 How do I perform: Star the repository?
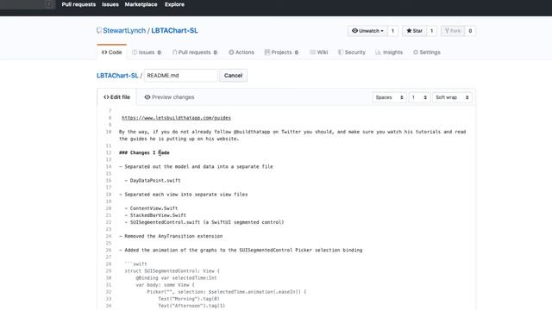tap(414, 31)
